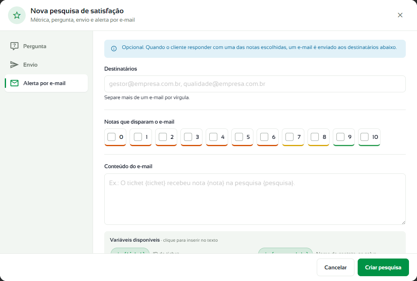The image size is (417, 281).
Task: Click the 'Métrica, pergunta, envio e alerta por e-mail' subtitle
Action: click(x=83, y=20)
